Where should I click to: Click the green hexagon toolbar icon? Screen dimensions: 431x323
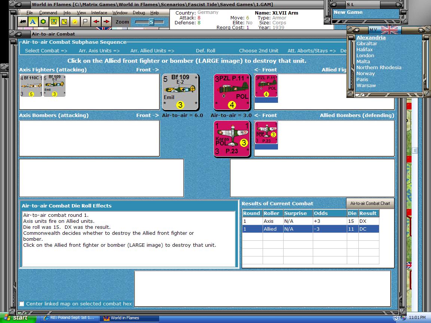[43, 22]
